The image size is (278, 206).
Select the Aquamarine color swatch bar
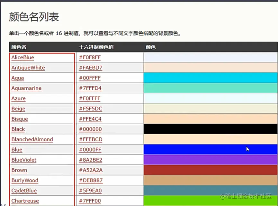click(211, 88)
